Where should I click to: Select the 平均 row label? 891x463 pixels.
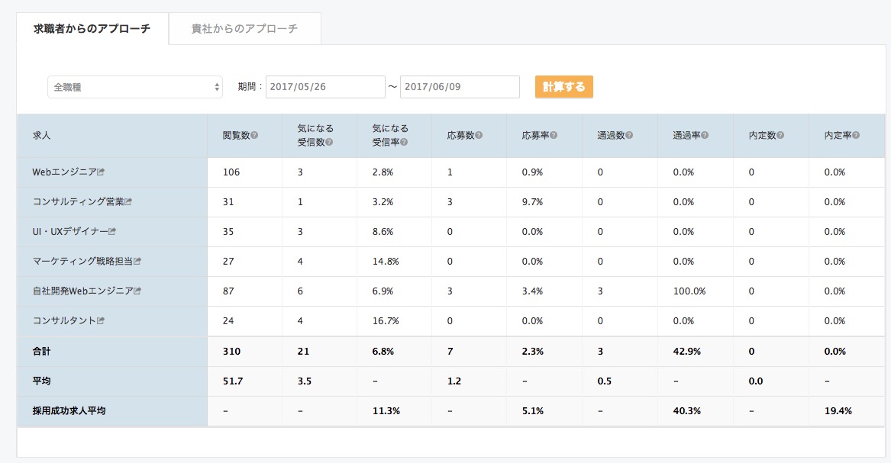[x=41, y=381]
